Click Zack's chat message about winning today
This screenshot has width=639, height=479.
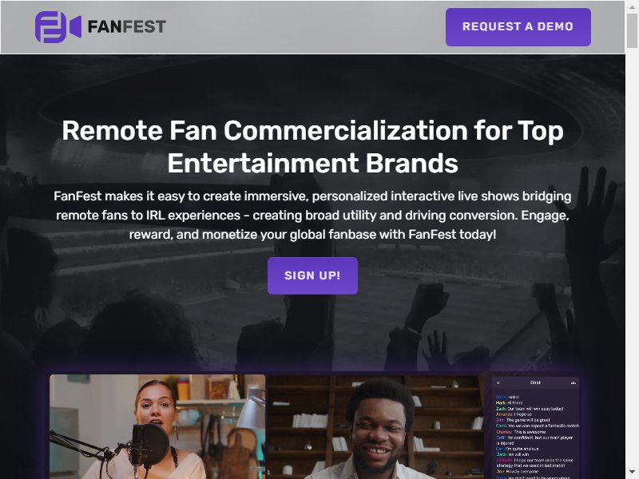pos(530,408)
